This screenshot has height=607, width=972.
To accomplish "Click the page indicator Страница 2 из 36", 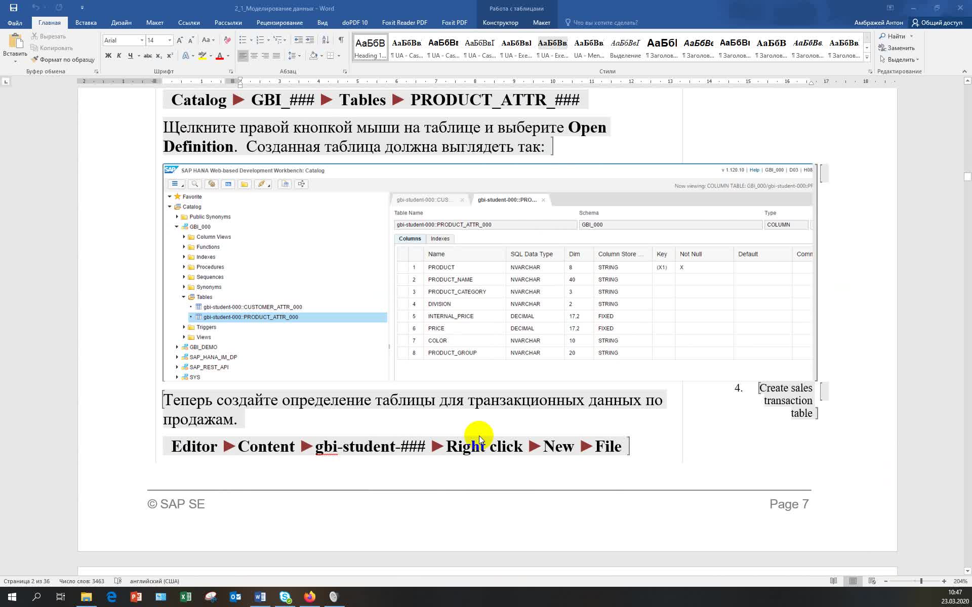I will (26, 581).
